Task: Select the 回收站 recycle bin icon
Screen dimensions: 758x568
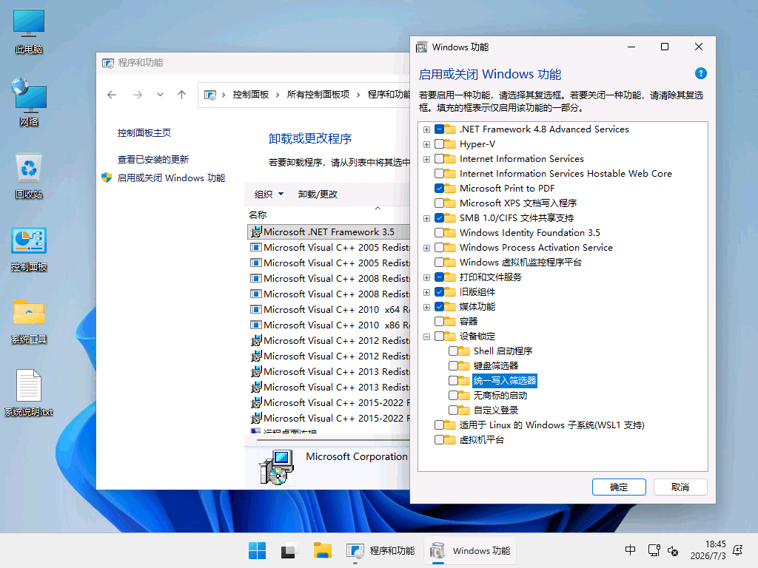Action: point(29,176)
